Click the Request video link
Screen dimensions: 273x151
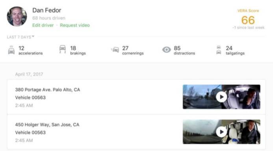(x=75, y=25)
